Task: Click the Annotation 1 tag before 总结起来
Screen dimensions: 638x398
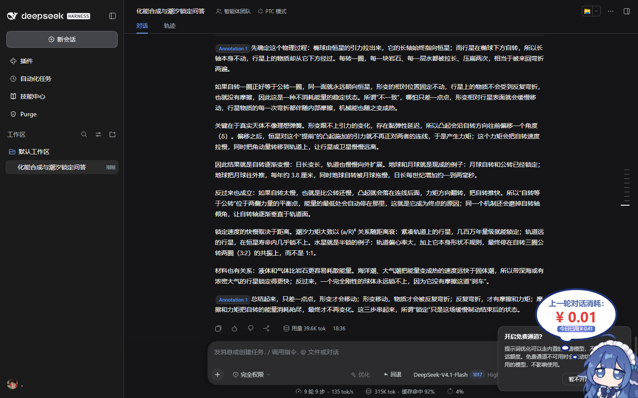Action: (x=233, y=300)
